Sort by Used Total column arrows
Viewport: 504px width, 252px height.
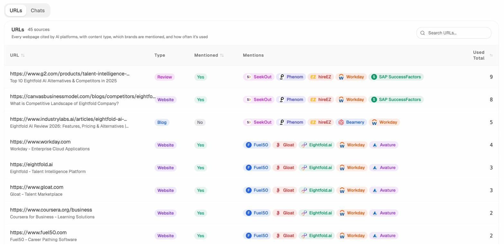pos(491,55)
